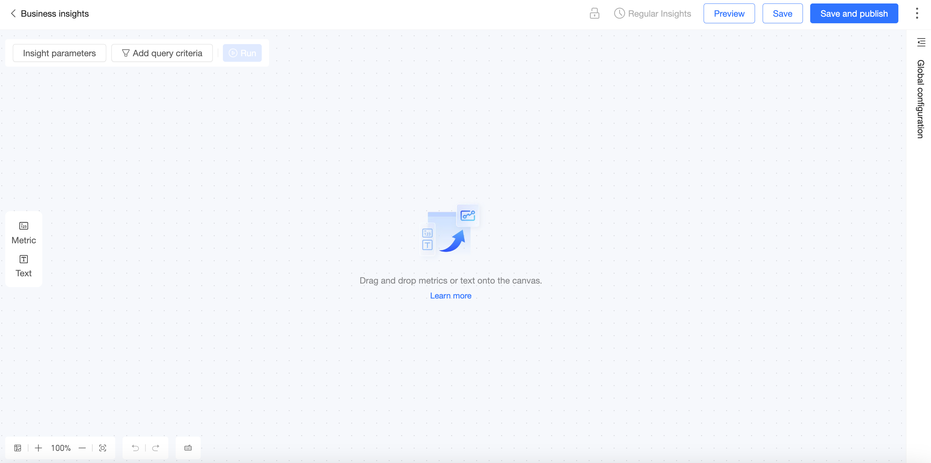Expand the Global configuration panel

click(921, 42)
